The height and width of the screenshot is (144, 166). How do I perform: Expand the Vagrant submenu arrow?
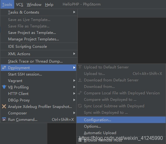point(74,80)
